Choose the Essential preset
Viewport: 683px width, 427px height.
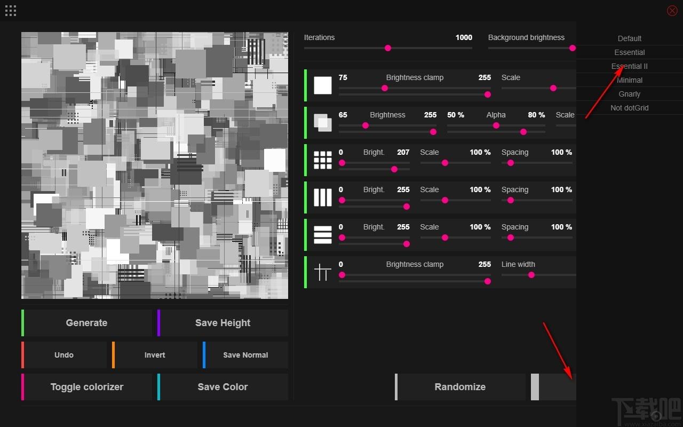click(x=630, y=52)
